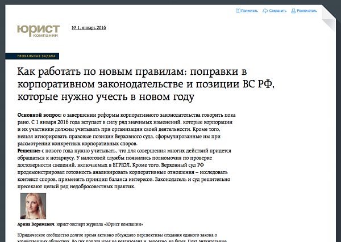Click the author name Арина Ворожевич

(36, 224)
